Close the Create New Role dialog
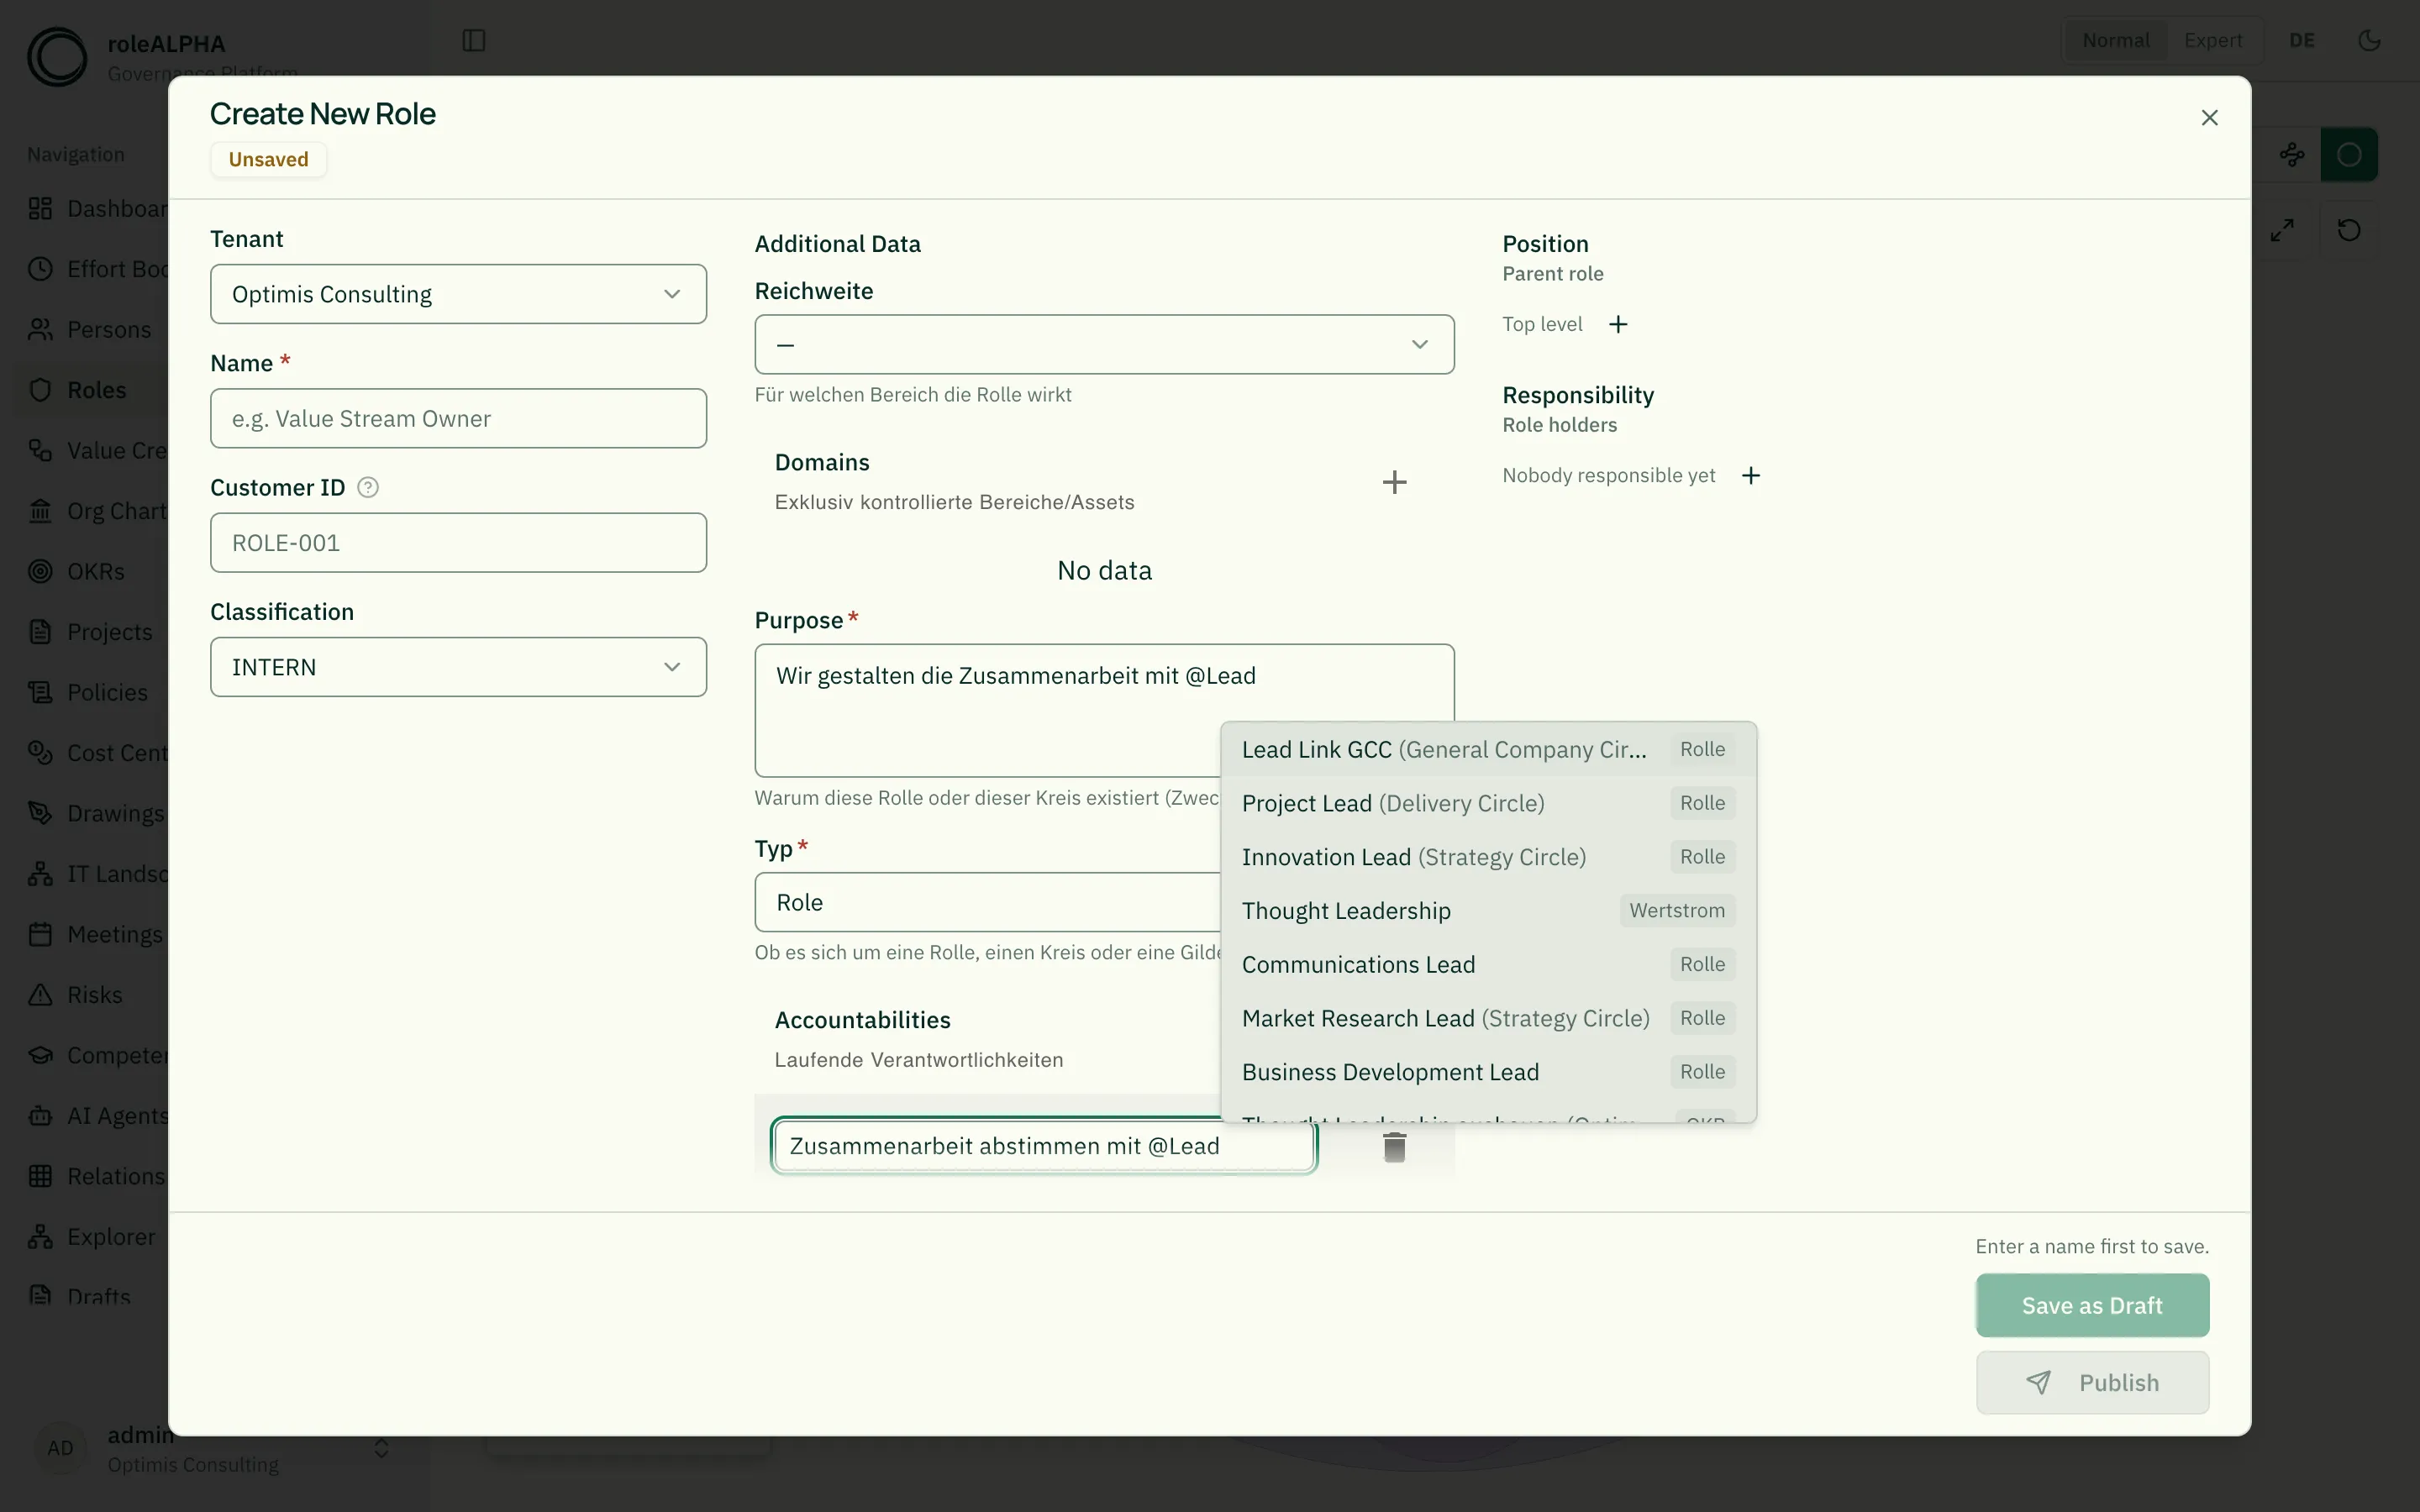 (2209, 118)
